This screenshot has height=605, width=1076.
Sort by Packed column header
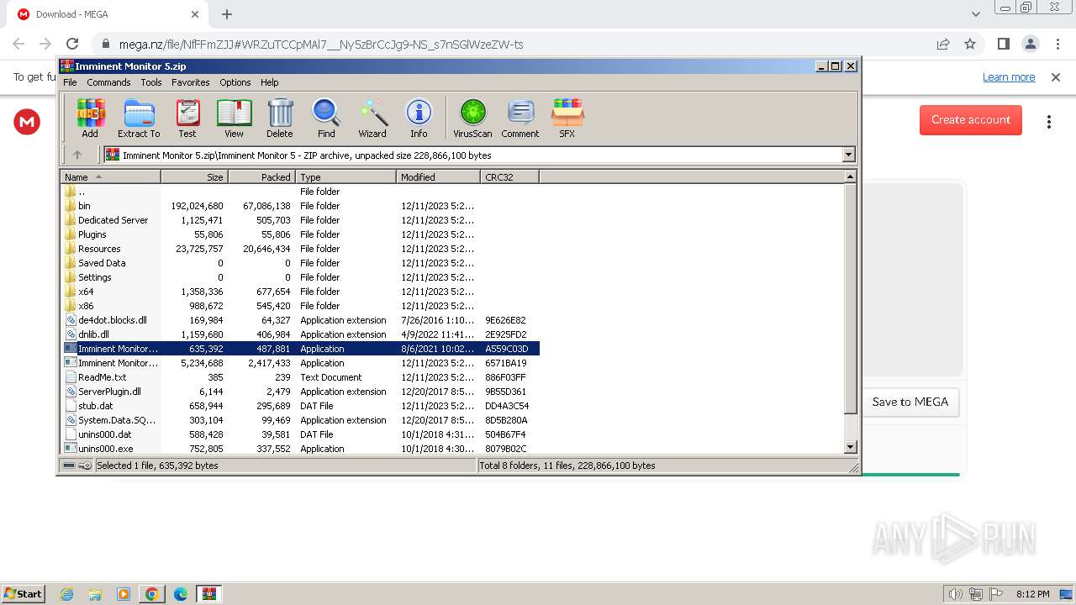coord(261,176)
